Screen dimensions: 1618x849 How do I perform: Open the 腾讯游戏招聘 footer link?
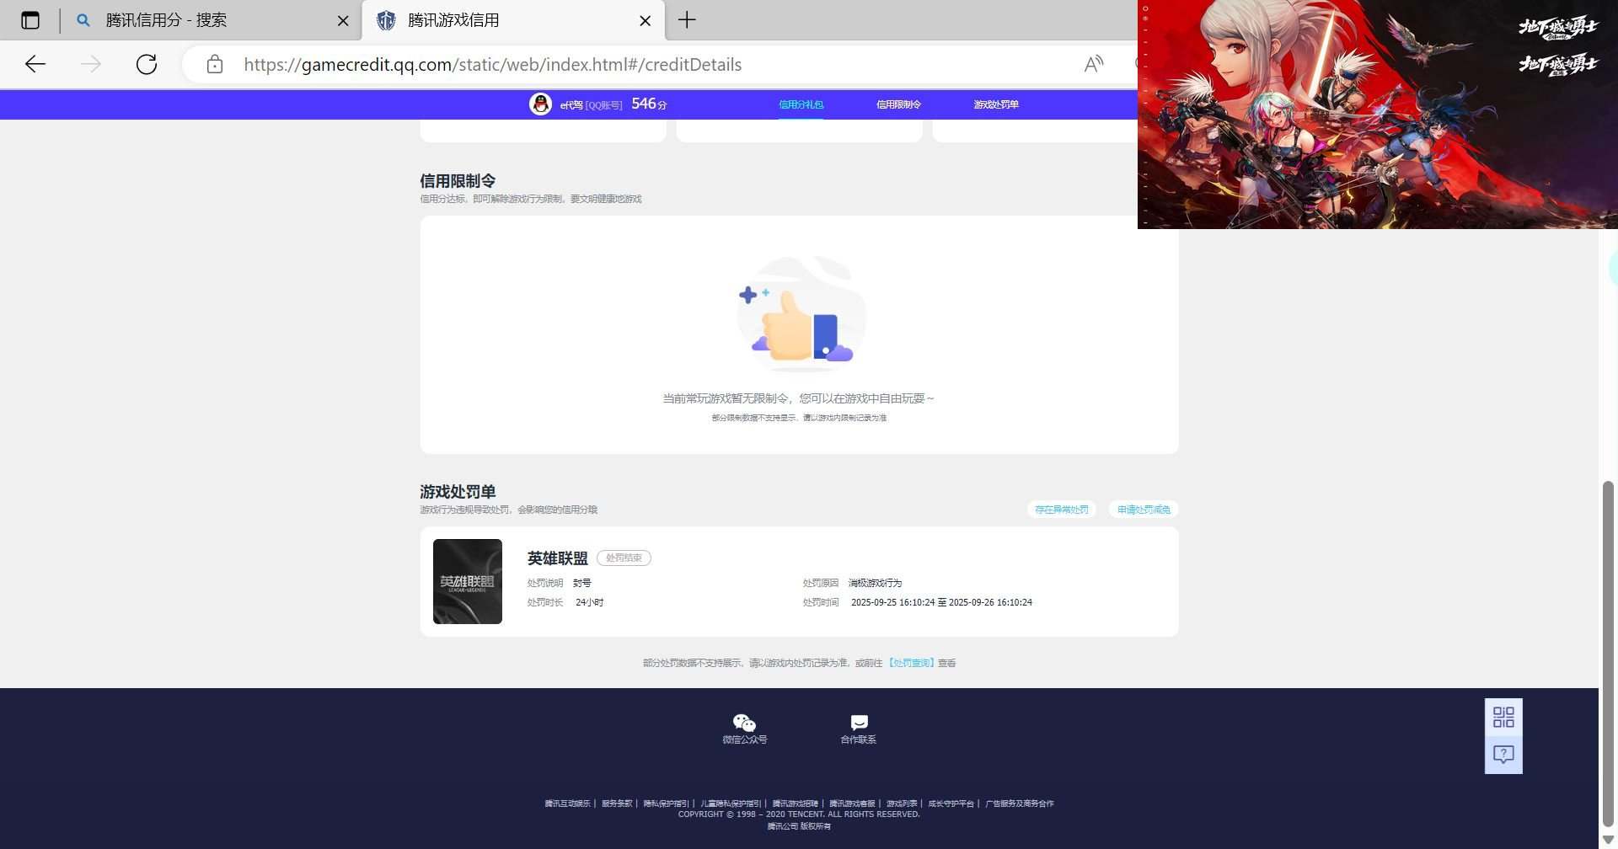[x=796, y=804]
